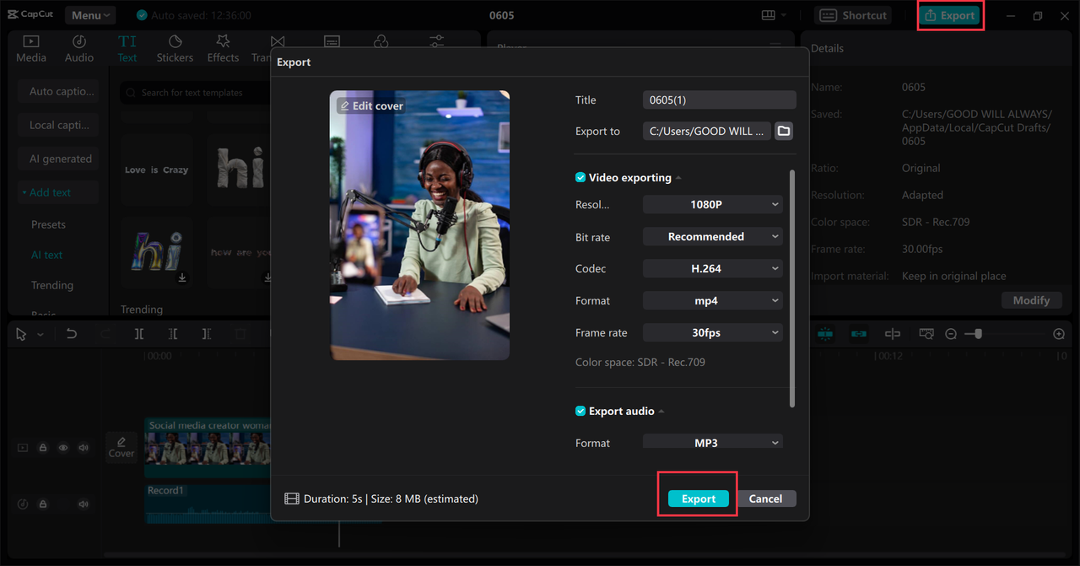Browse export folder with the folder icon

pyautogui.click(x=784, y=131)
